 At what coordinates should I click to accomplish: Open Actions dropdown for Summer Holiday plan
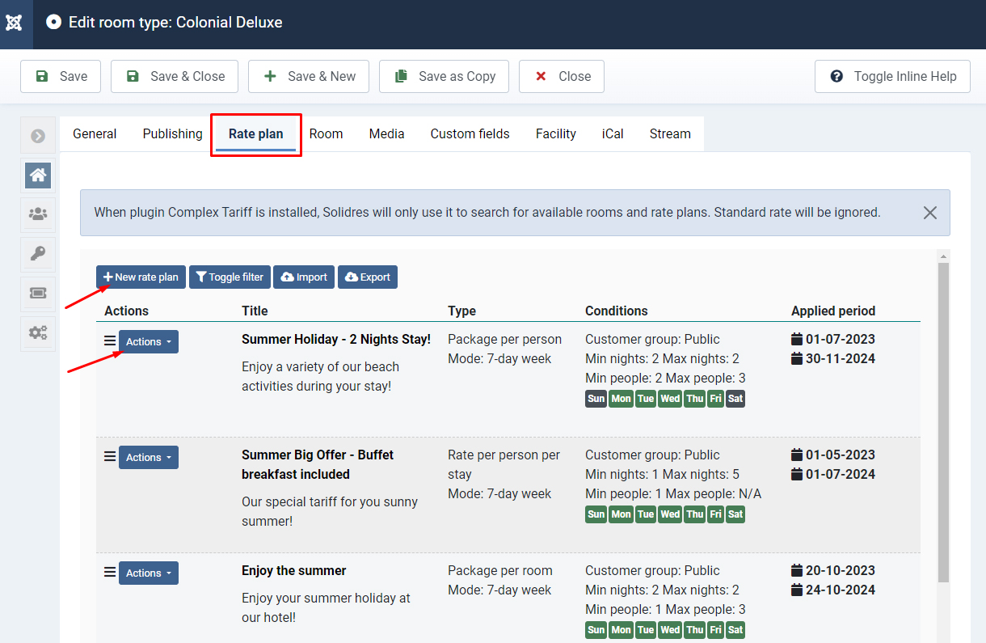point(149,342)
